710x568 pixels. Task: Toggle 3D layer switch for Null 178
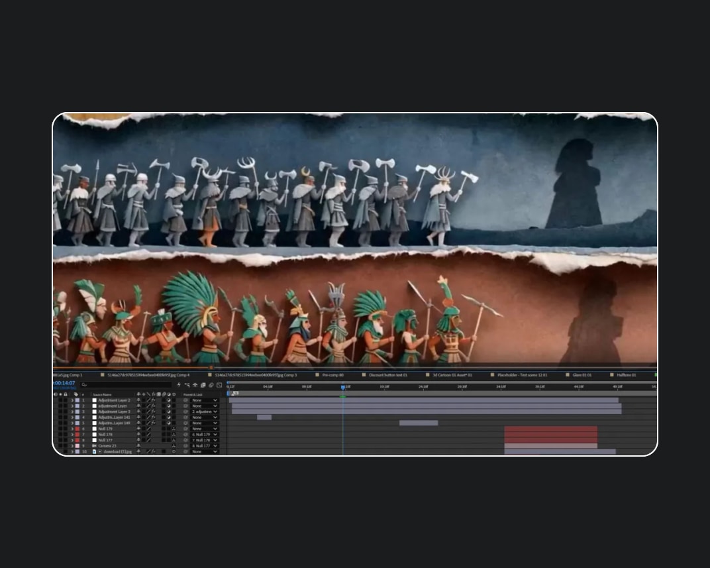click(174, 434)
